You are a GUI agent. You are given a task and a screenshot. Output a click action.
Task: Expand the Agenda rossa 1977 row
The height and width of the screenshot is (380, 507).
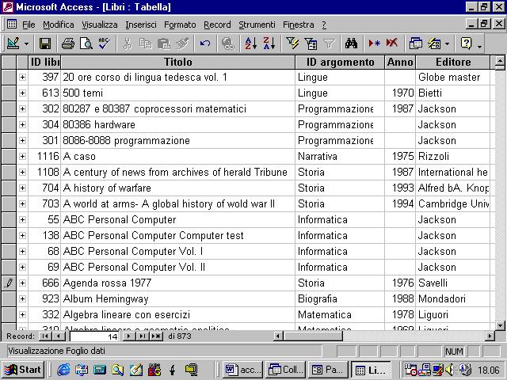click(22, 283)
